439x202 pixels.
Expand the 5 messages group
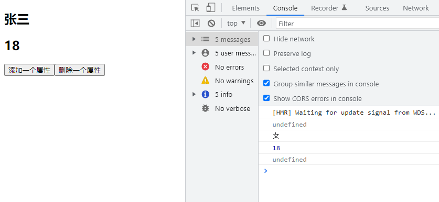click(222, 39)
